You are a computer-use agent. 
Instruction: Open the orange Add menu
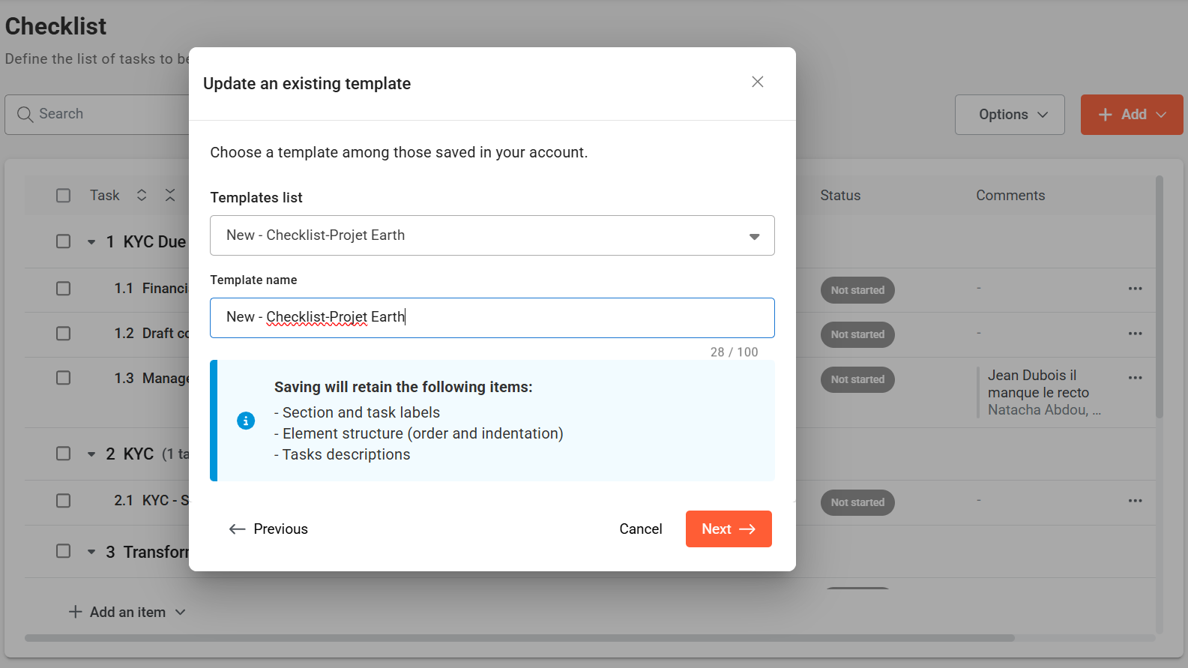(x=1131, y=115)
